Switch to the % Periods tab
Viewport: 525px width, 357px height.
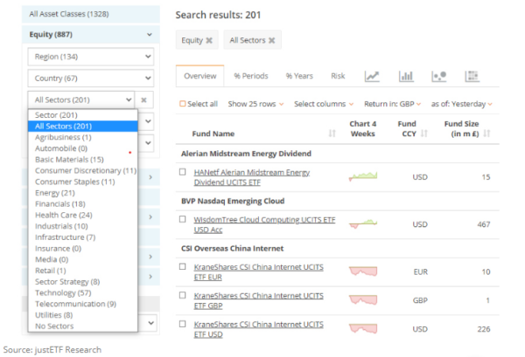click(x=251, y=76)
